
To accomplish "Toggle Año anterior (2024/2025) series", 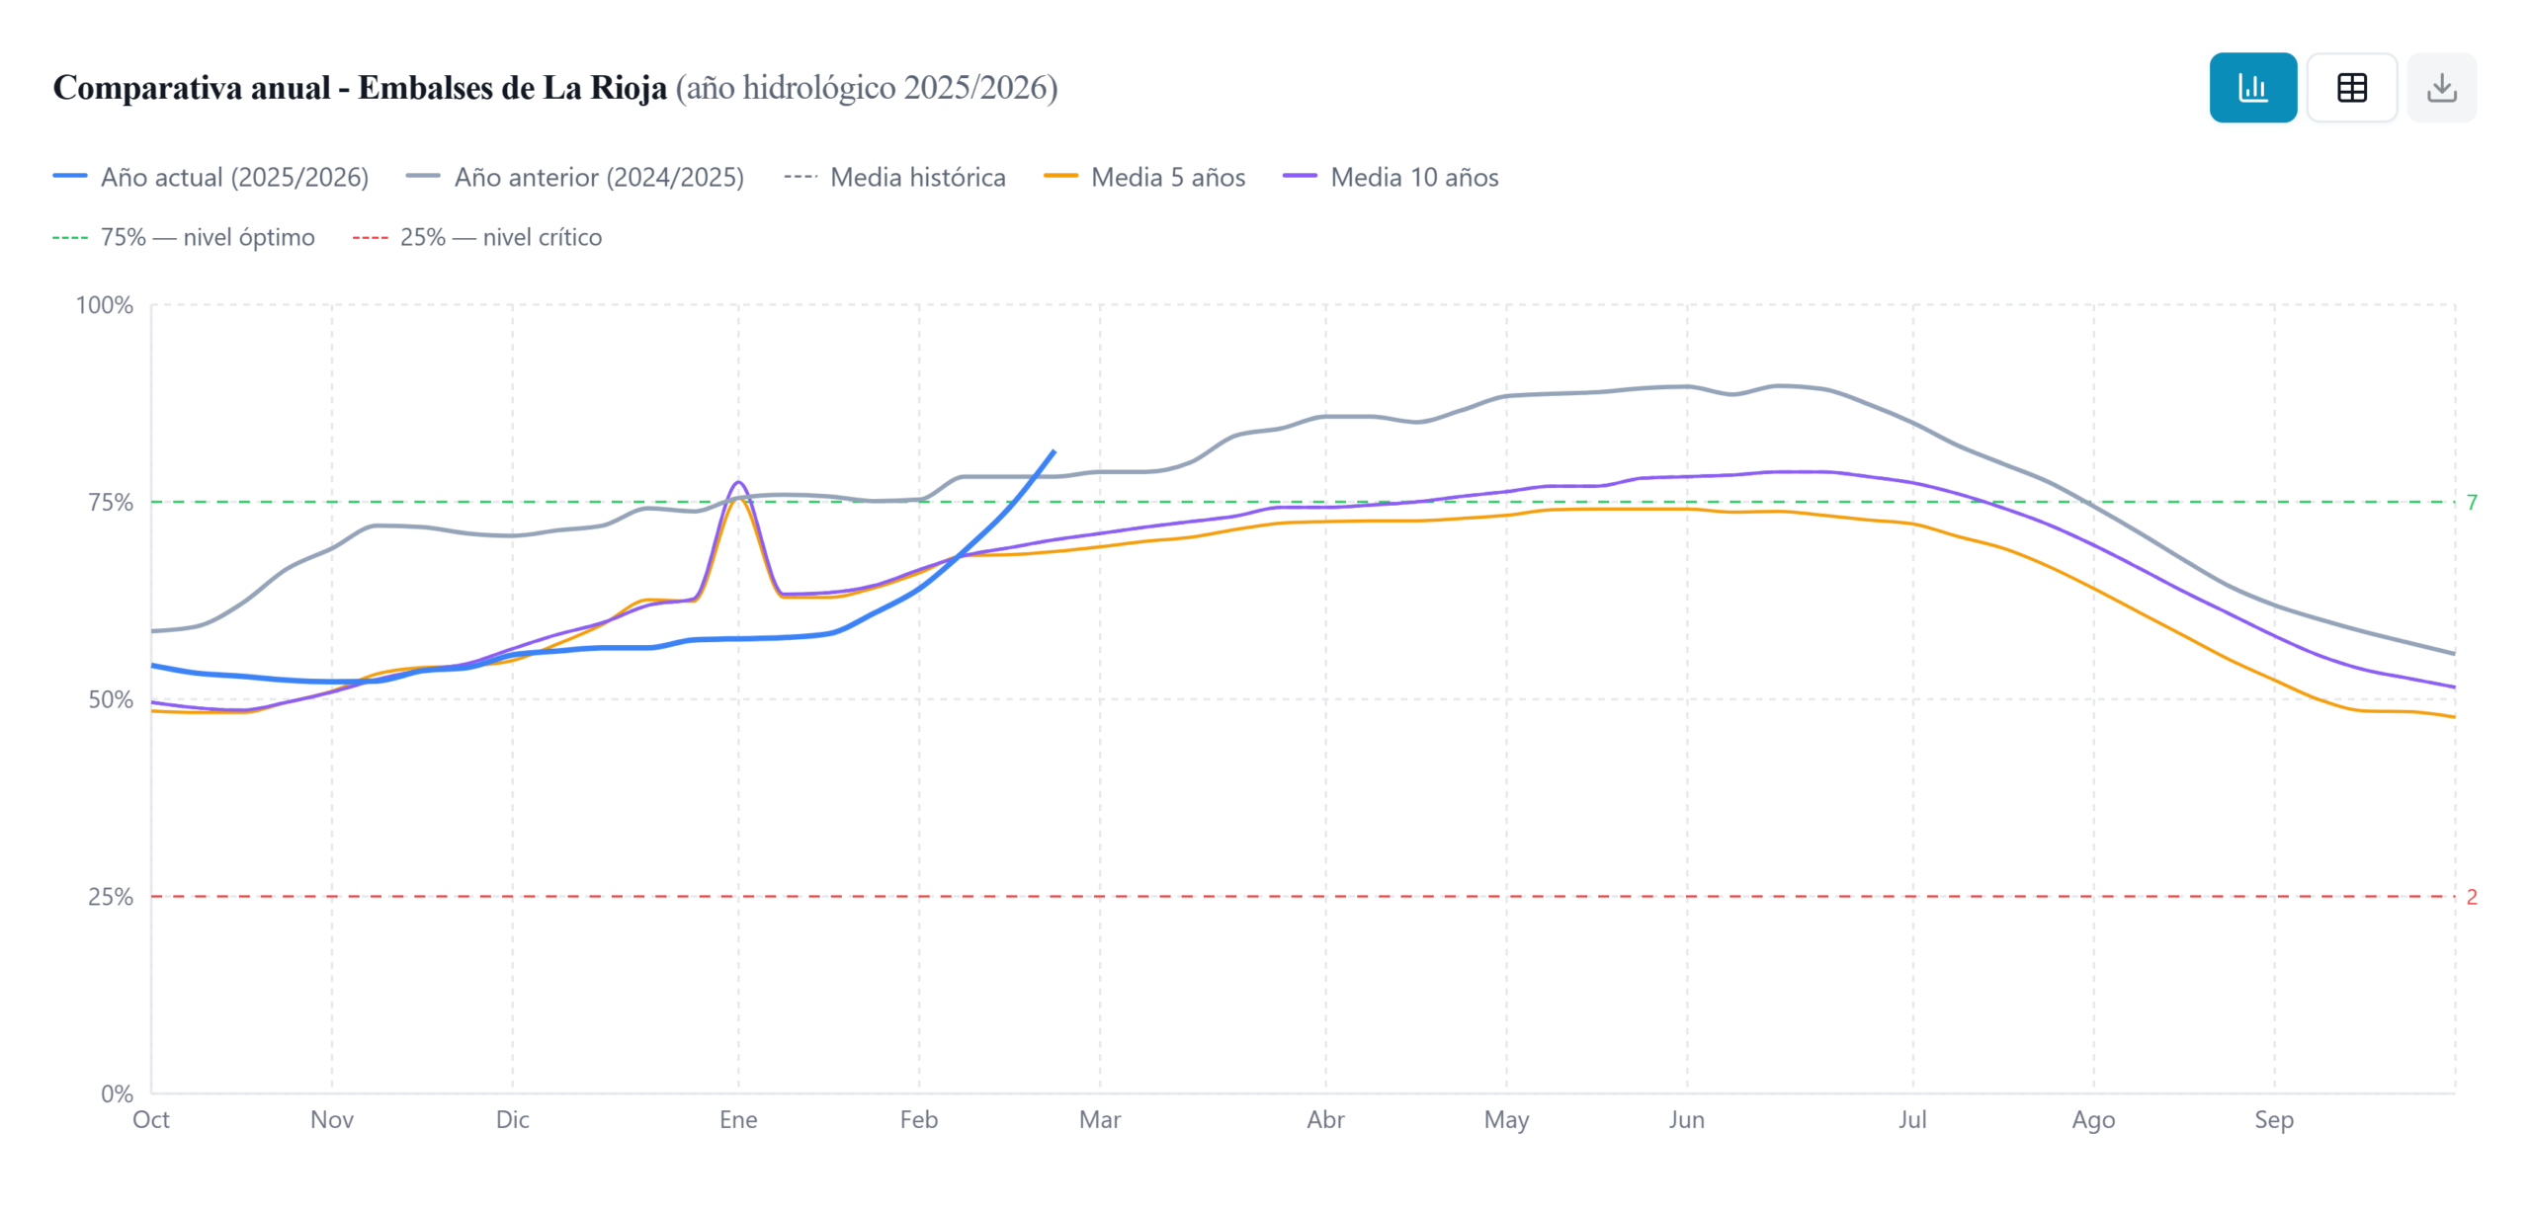I will pos(598,177).
